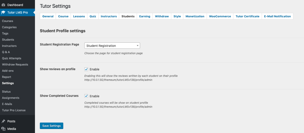Click the Save Settings button
The image size is (304, 133).
point(51,126)
